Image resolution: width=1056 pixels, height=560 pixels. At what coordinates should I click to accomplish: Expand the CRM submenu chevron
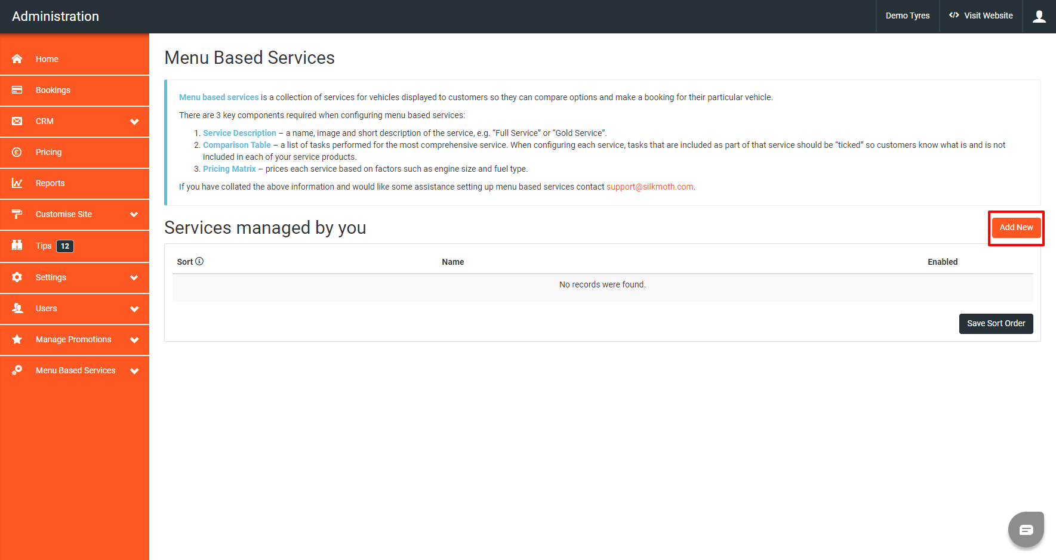click(134, 122)
